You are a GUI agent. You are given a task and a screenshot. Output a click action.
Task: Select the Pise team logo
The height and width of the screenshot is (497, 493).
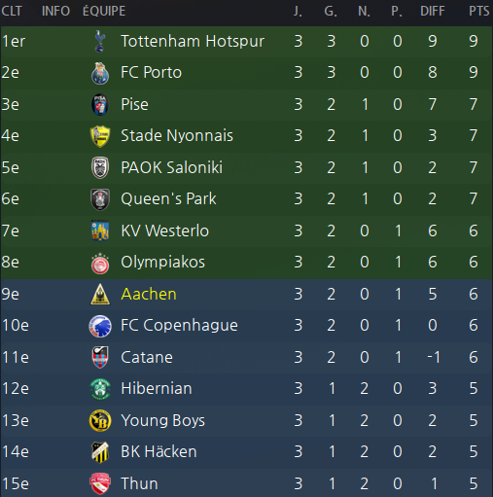point(100,105)
